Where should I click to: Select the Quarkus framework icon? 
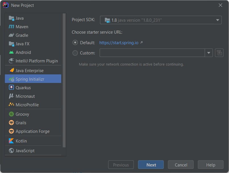23,87
